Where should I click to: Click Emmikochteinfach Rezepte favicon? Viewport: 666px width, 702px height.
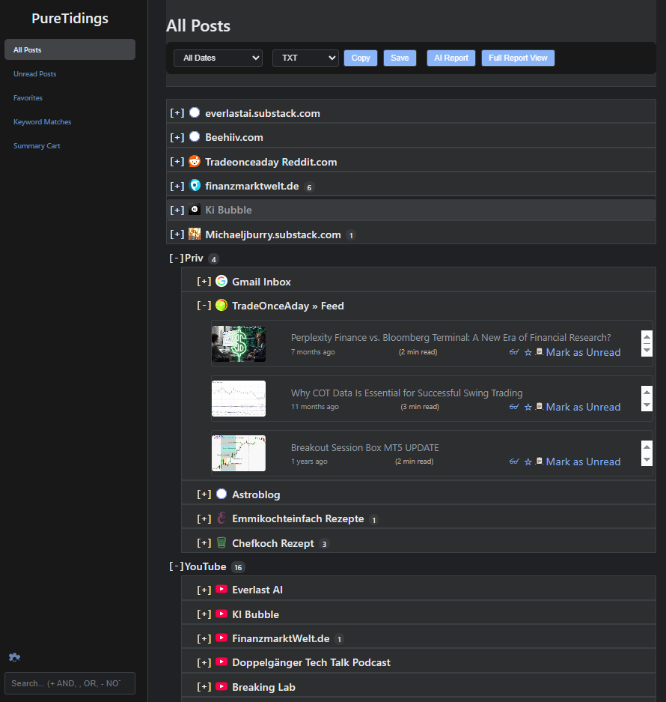[x=222, y=518]
